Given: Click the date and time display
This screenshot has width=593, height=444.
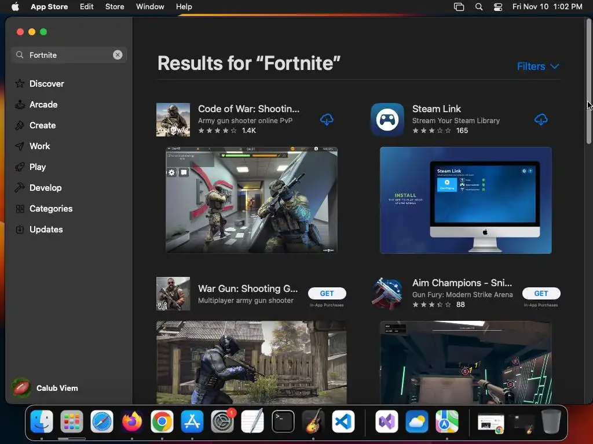Looking at the screenshot, I should click(x=547, y=6).
